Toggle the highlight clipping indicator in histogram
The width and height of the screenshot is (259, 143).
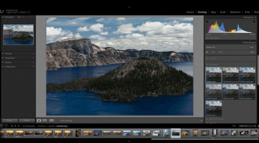click(254, 22)
